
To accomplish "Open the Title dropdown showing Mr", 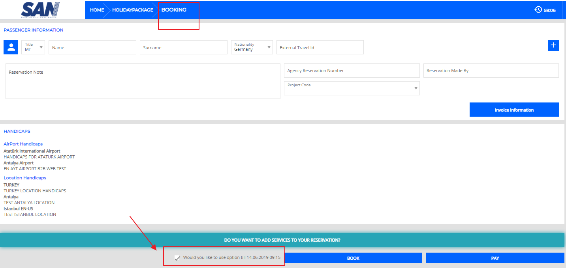I will (33, 47).
